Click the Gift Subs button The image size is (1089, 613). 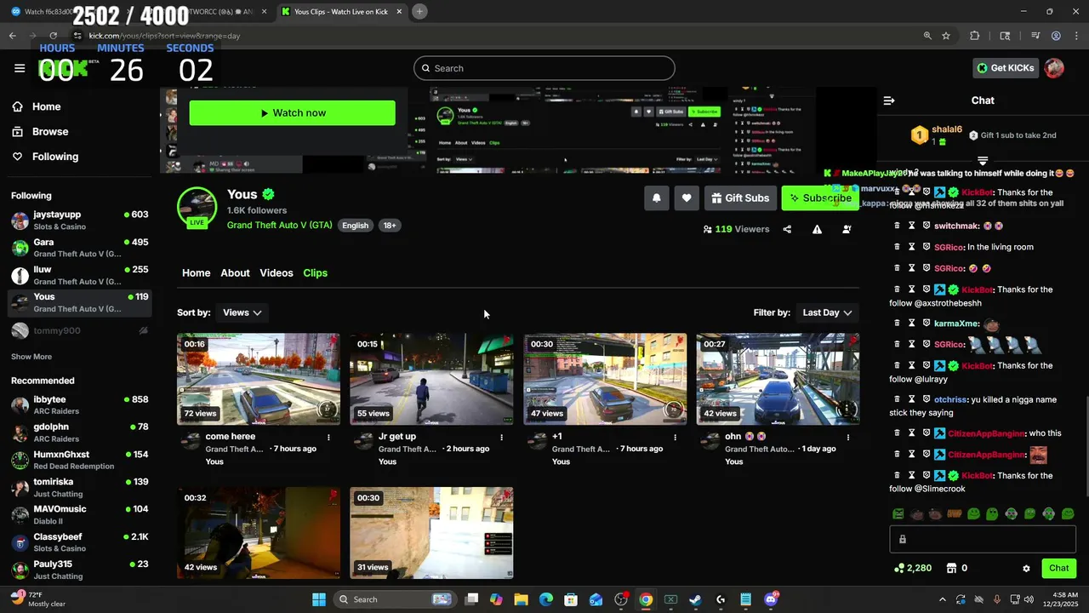(x=738, y=198)
